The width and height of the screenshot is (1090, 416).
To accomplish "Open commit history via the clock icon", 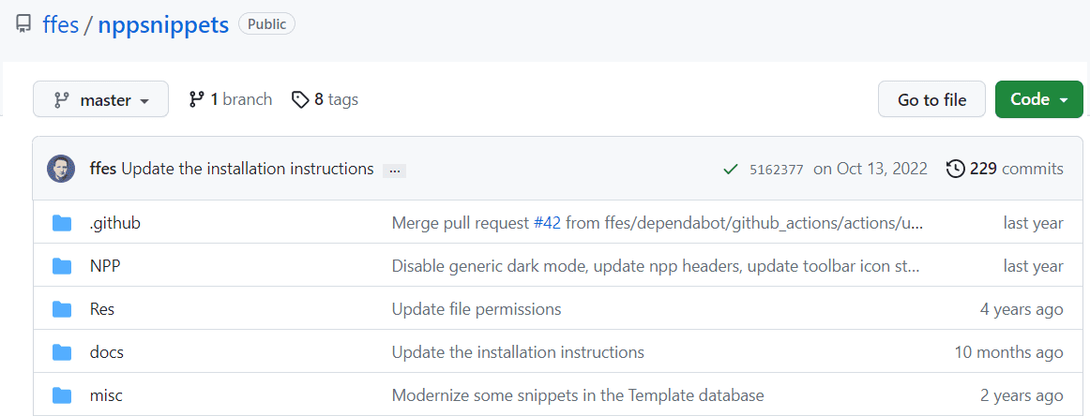I will pos(955,169).
